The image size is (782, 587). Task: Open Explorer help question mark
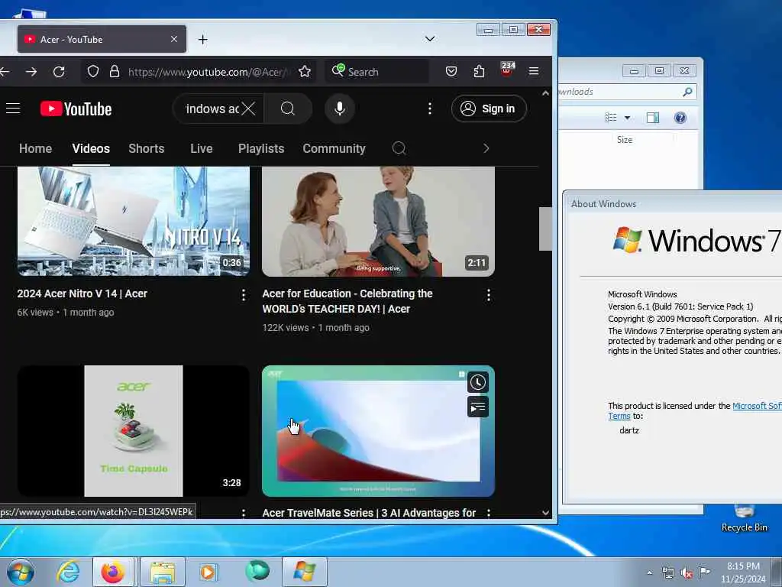pos(680,117)
